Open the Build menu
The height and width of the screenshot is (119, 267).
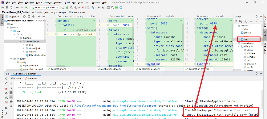67,2
